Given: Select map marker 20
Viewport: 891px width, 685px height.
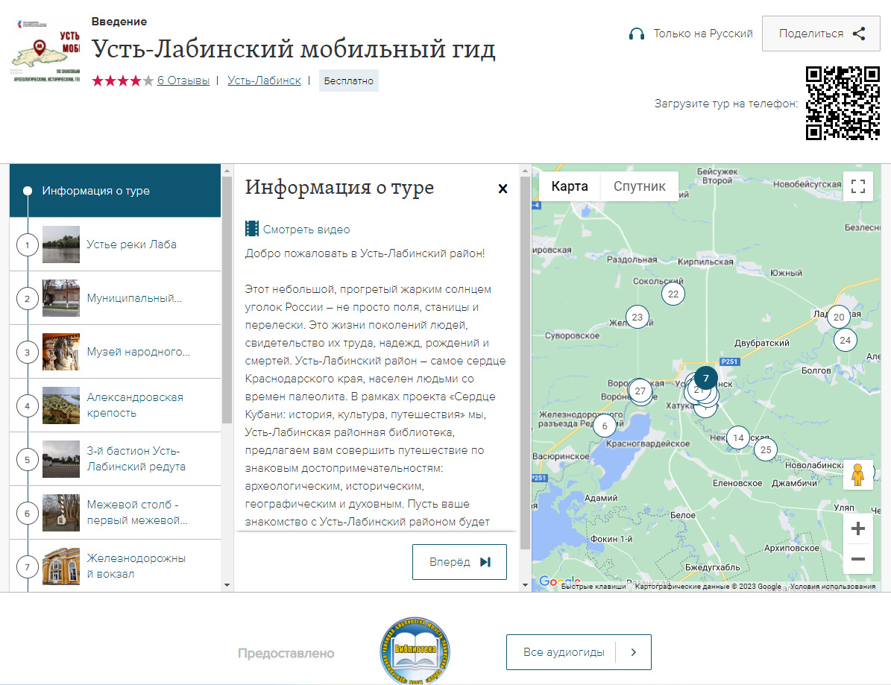Looking at the screenshot, I should click(x=839, y=317).
